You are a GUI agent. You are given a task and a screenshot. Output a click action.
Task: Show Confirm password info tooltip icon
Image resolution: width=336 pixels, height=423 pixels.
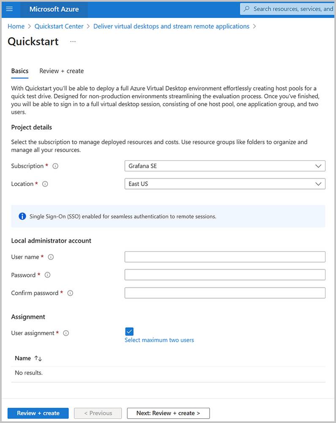[70, 293]
